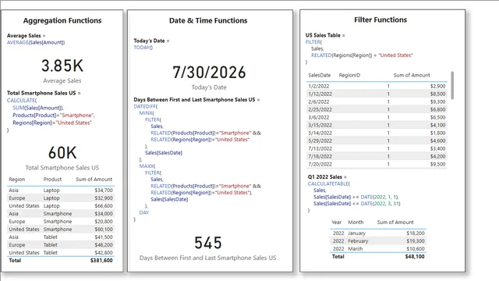This screenshot has width=499, height=281.
Task: Click the 7/30/2026 Today's Date value
Action: tap(209, 73)
